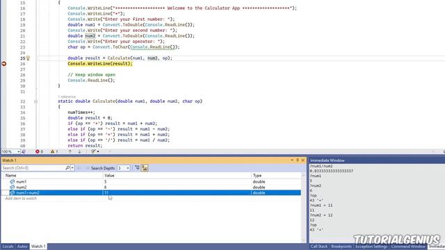The image size is (445, 250).
Task: Click char op declaration on line 23
Action: coord(124,47)
